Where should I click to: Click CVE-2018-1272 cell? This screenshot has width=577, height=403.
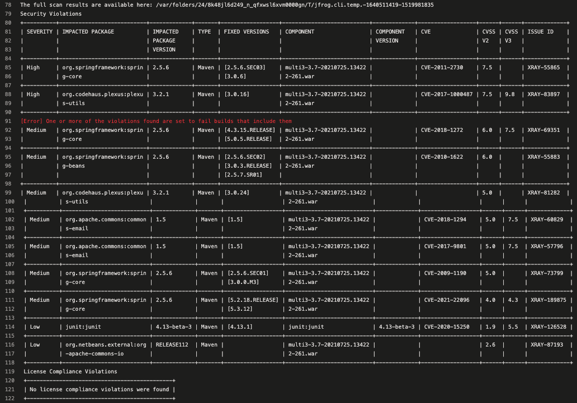(442, 130)
